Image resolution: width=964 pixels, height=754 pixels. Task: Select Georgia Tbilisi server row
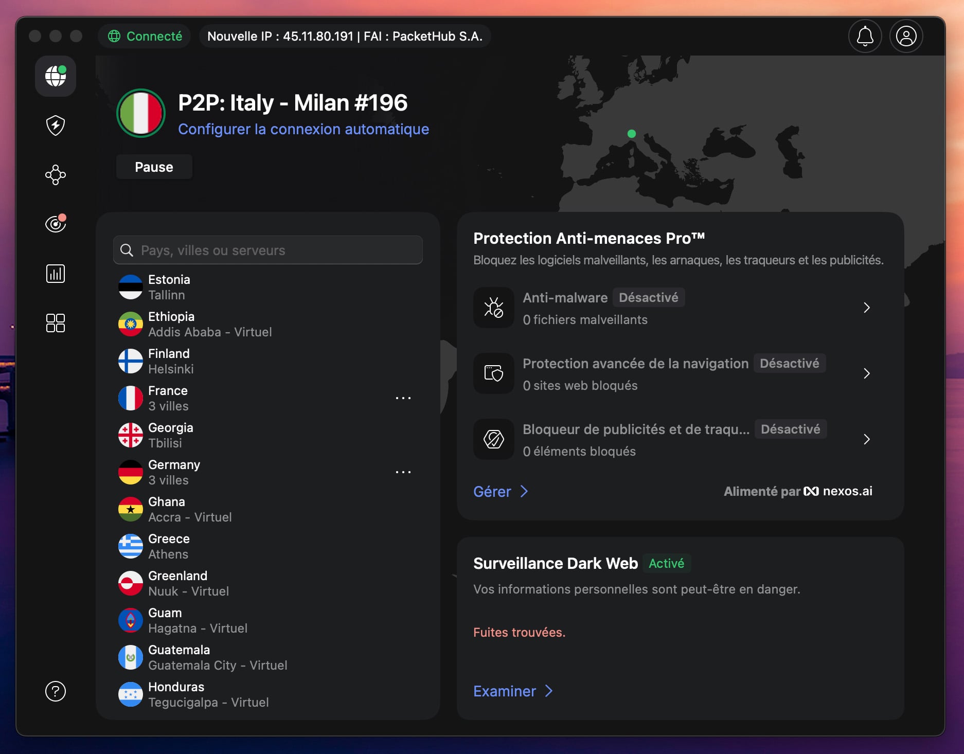click(268, 435)
